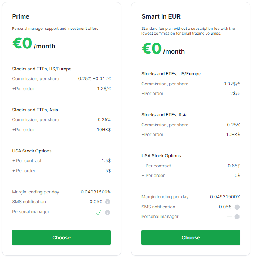The height and width of the screenshot is (258, 253).
Task: Click the Smart in EUR plan title
Action: point(161,16)
